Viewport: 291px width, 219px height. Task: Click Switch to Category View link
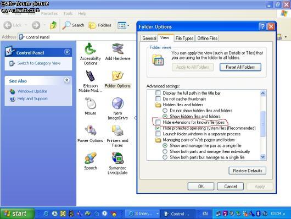39,63
